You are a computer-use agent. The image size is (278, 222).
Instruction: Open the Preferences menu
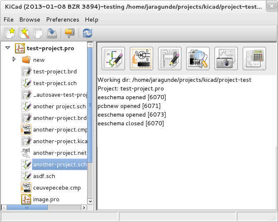63,20
